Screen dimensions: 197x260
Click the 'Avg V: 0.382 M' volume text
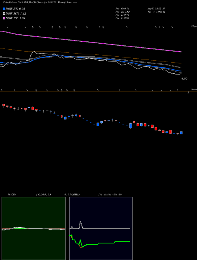pos(156,9)
